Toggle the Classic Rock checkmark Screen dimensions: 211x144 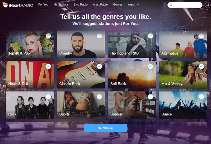point(99,66)
